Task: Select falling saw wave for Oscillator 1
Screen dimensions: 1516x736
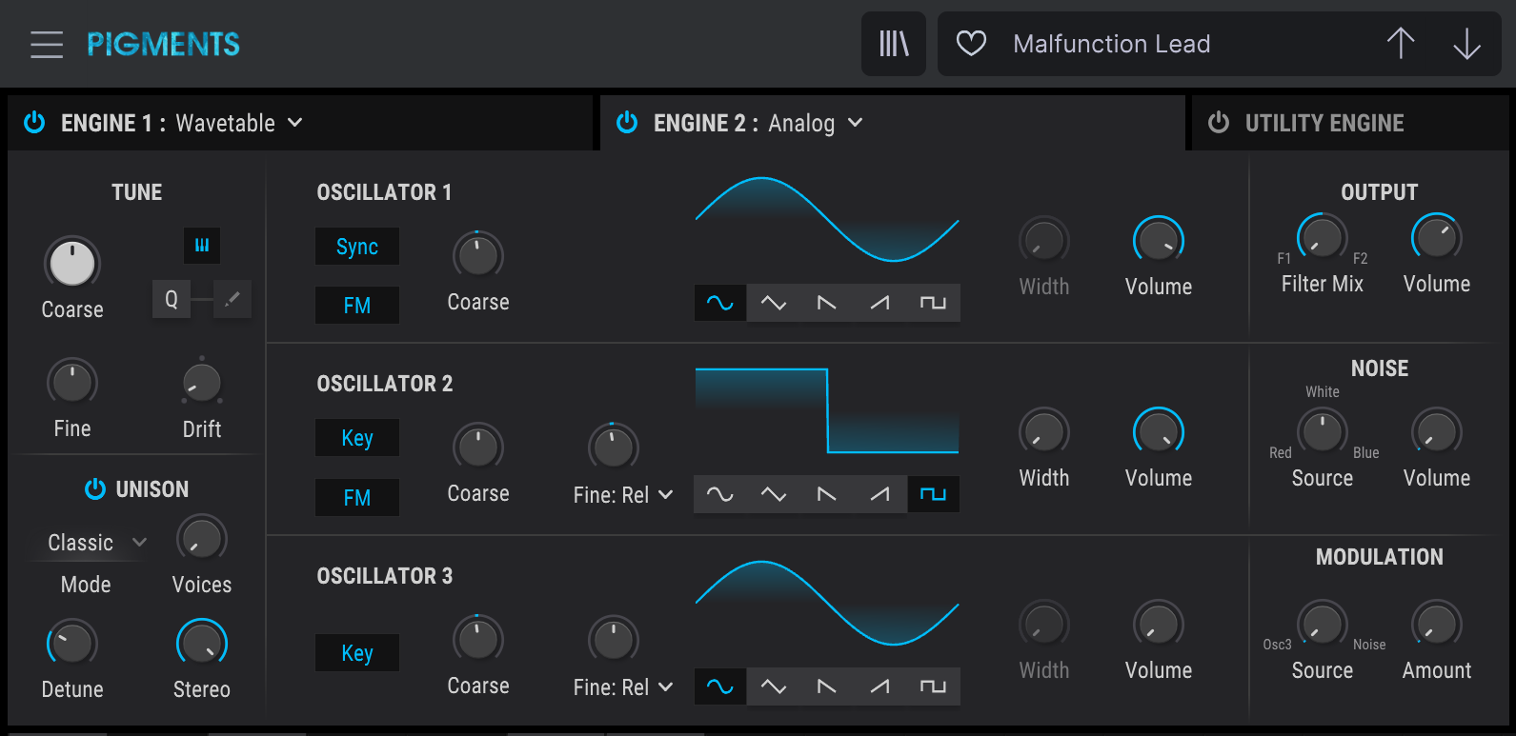Action: click(x=827, y=303)
